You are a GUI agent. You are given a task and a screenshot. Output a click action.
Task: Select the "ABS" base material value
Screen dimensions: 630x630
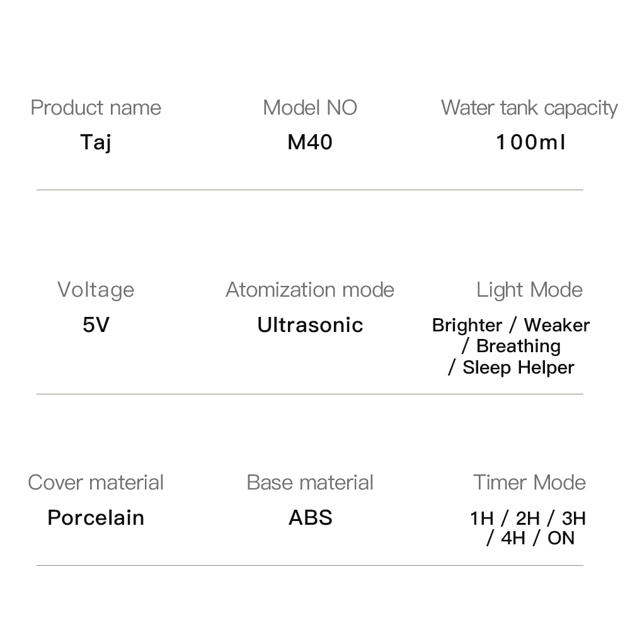310,518
